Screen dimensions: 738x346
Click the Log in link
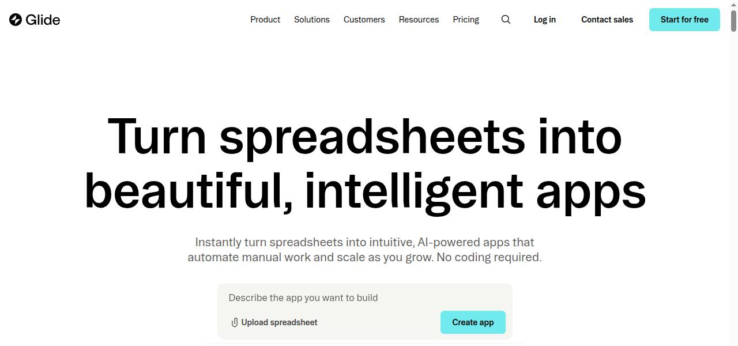545,20
